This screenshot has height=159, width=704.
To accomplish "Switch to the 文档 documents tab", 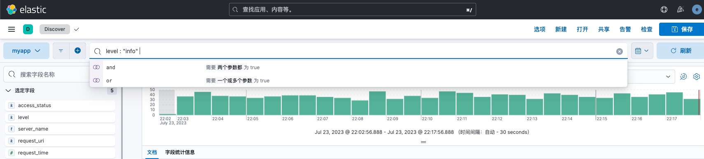I will (152, 152).
